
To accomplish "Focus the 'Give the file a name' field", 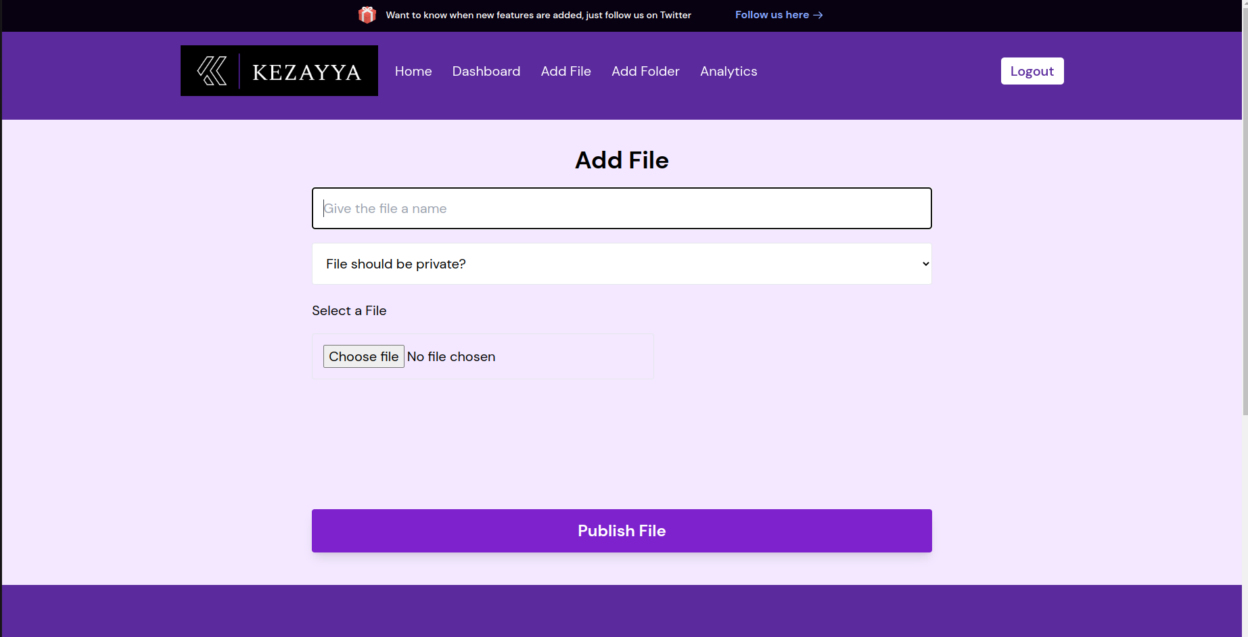I will click(622, 208).
